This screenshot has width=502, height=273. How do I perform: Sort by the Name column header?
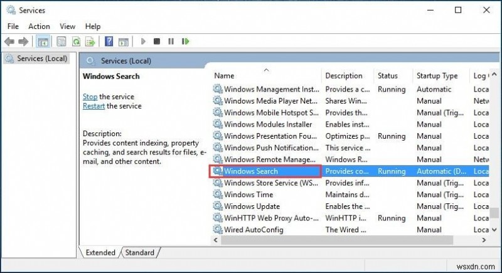click(266, 76)
